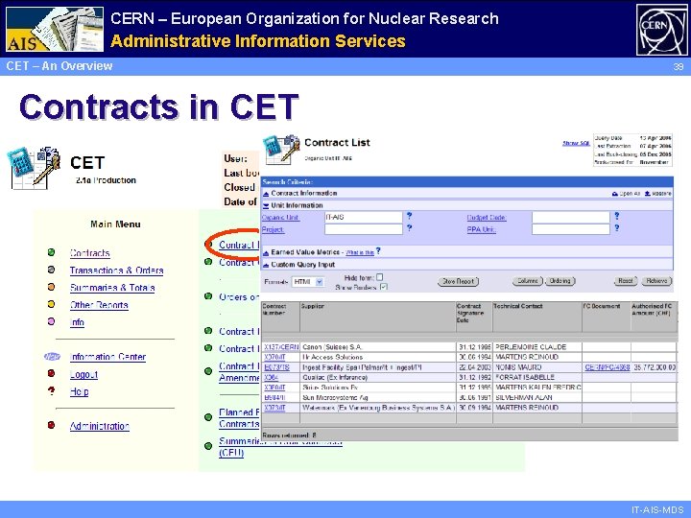Click the Columns button
The width and height of the screenshot is (691, 518).
(527, 281)
